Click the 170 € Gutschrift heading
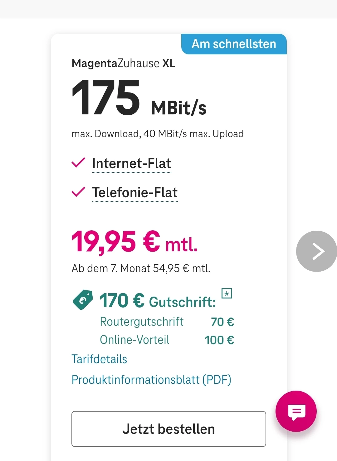 coord(158,301)
